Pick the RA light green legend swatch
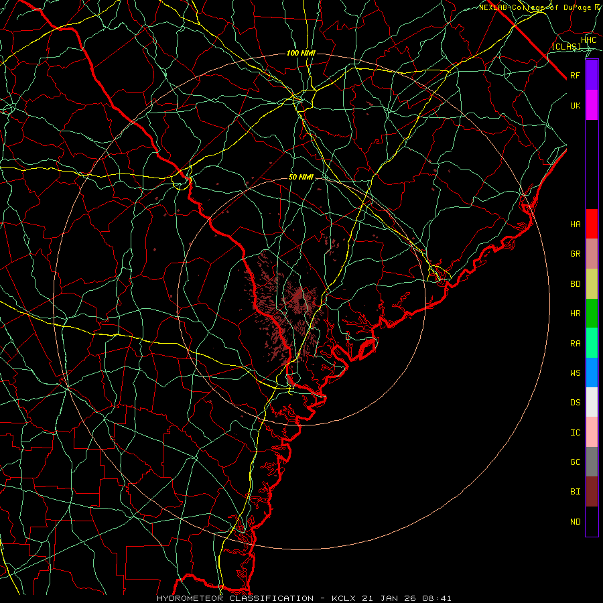 click(592, 343)
